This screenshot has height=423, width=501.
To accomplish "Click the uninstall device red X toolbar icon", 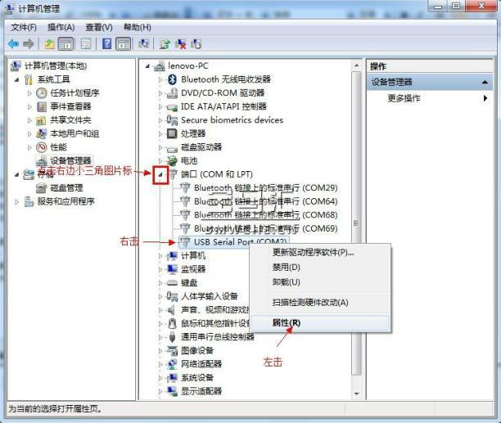I will [x=180, y=43].
